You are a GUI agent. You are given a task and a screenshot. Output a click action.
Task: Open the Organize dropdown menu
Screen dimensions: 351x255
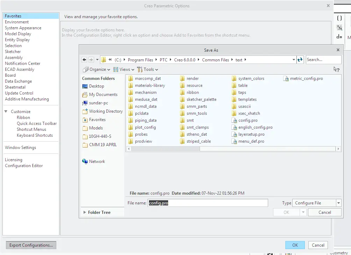pyautogui.click(x=96, y=69)
